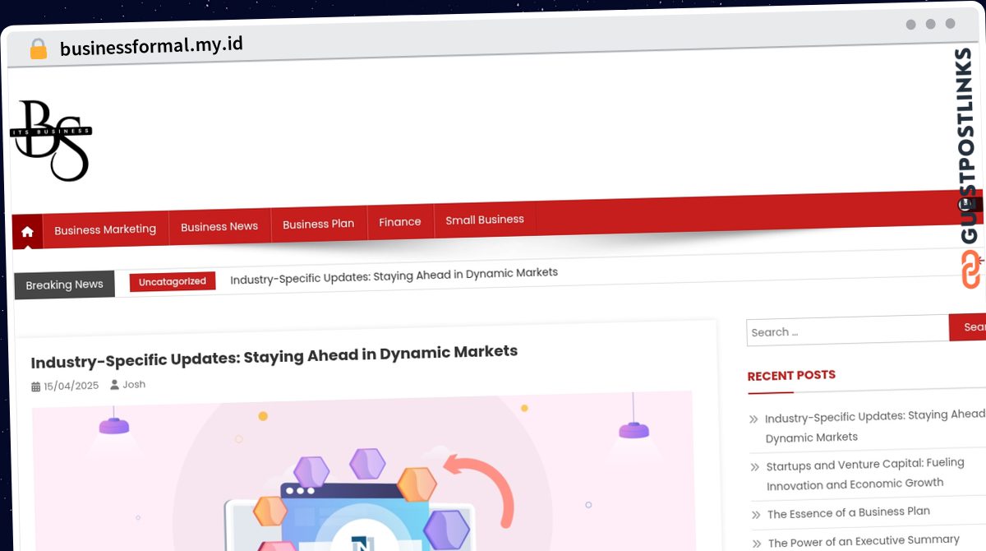The width and height of the screenshot is (986, 551).
Task: Select the Finance menu item
Action: [x=400, y=221]
